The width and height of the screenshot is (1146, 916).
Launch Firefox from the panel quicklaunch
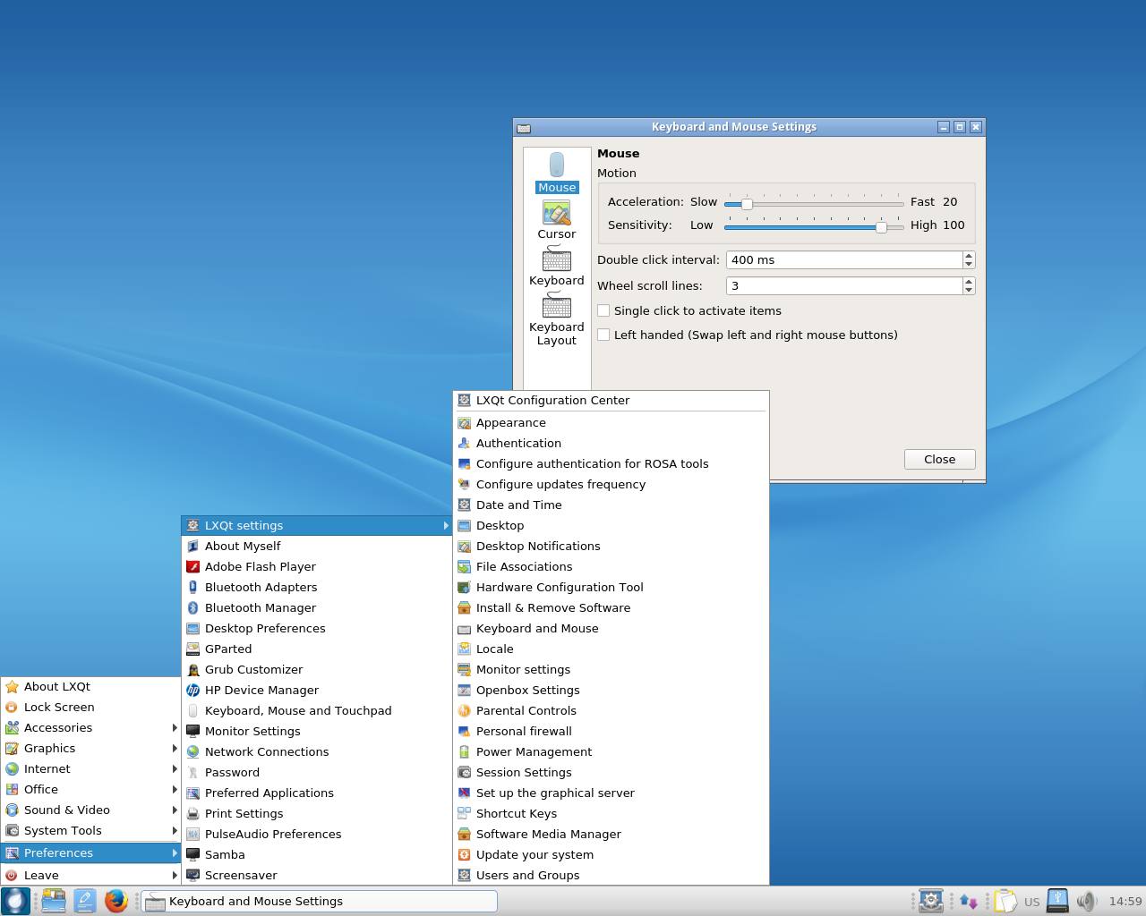(x=115, y=901)
